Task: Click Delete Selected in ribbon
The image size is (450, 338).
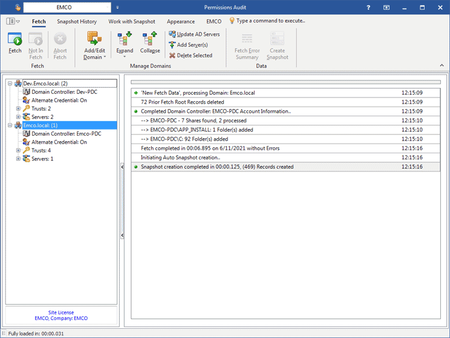Action: [190, 55]
